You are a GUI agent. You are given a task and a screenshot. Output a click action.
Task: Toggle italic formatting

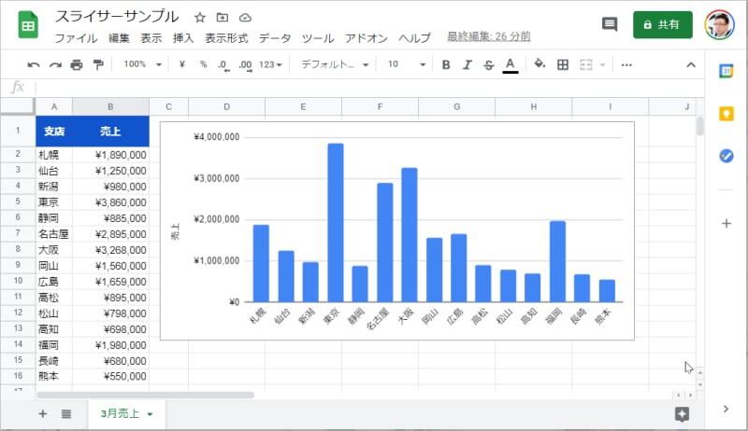(x=467, y=64)
